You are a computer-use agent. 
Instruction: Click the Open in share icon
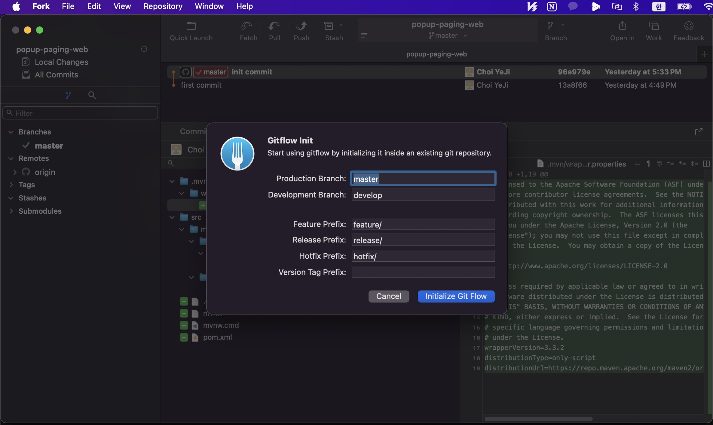(x=623, y=26)
